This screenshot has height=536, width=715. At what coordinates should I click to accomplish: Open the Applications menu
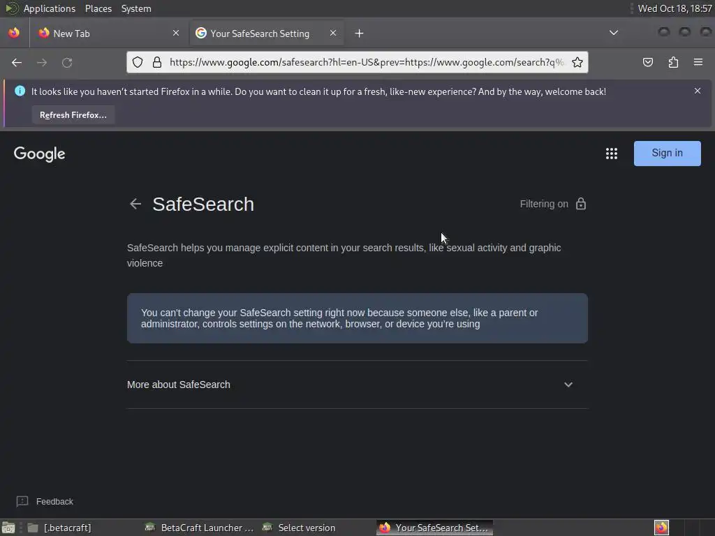click(50, 8)
